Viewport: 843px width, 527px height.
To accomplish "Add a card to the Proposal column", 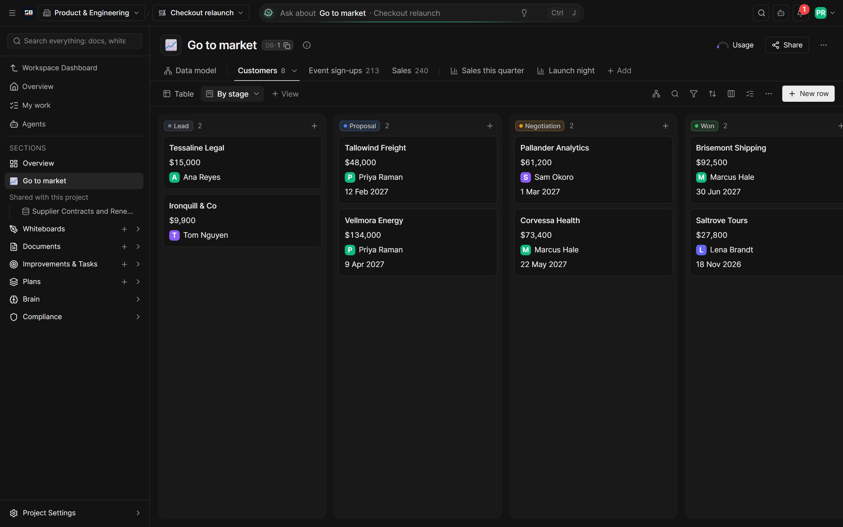I will pyautogui.click(x=490, y=126).
